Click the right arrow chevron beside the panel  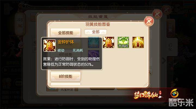164,61
